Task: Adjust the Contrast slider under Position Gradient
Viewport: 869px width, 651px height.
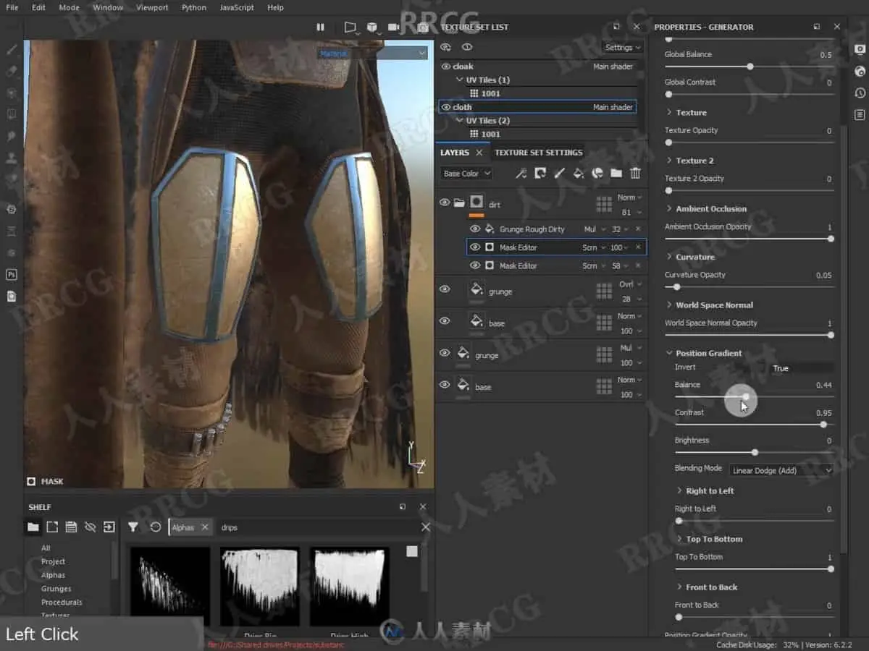Action: 823,425
